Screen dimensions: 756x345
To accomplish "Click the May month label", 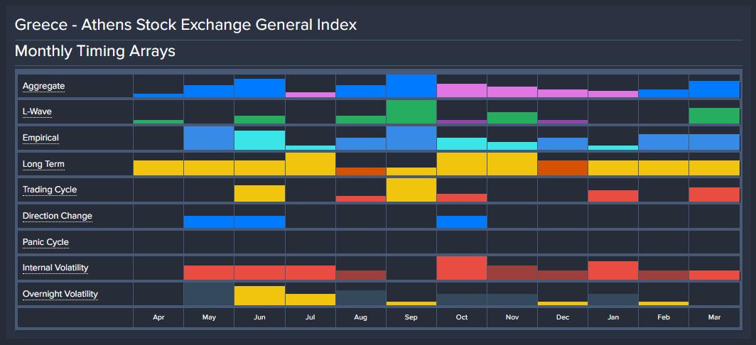I will point(209,317).
